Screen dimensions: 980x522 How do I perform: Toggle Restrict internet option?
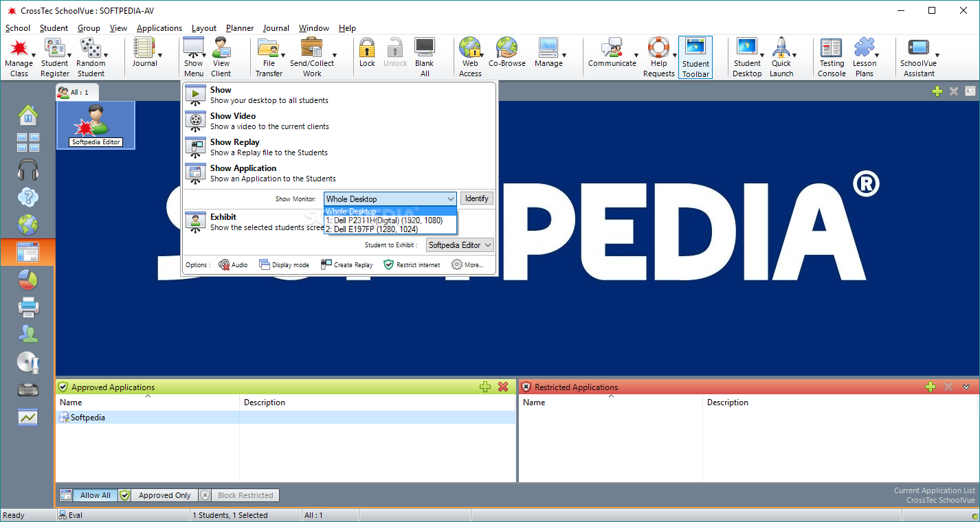tap(412, 264)
